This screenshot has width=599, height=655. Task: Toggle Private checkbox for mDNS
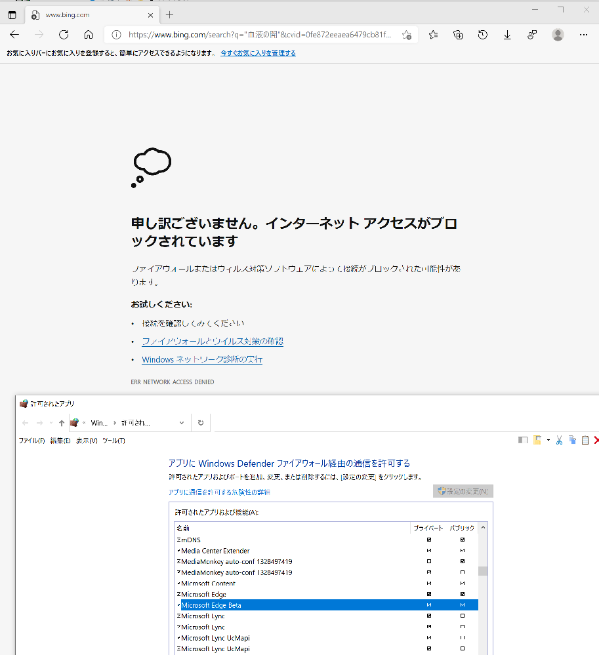[429, 540]
